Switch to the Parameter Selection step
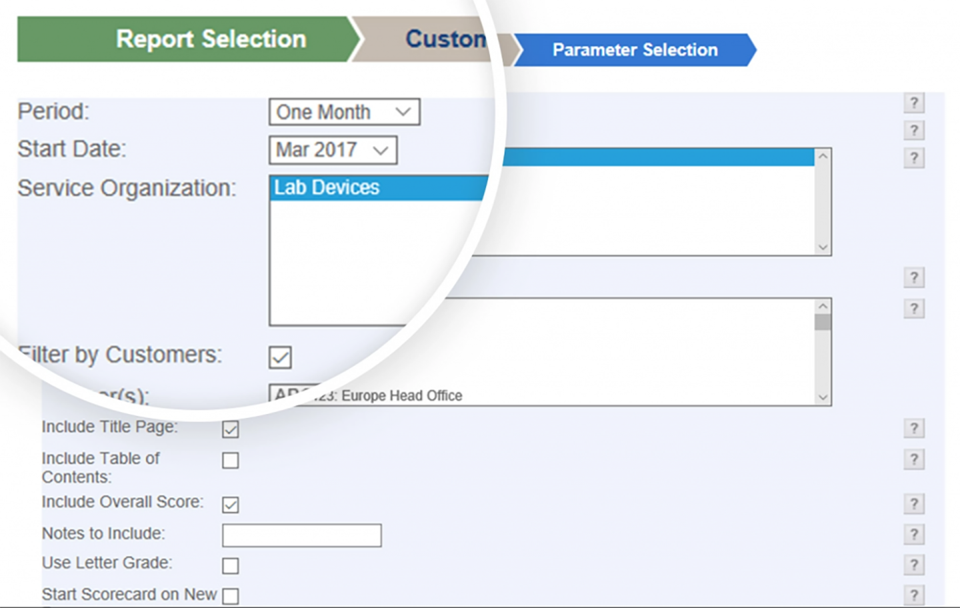The width and height of the screenshot is (960, 608). (635, 50)
